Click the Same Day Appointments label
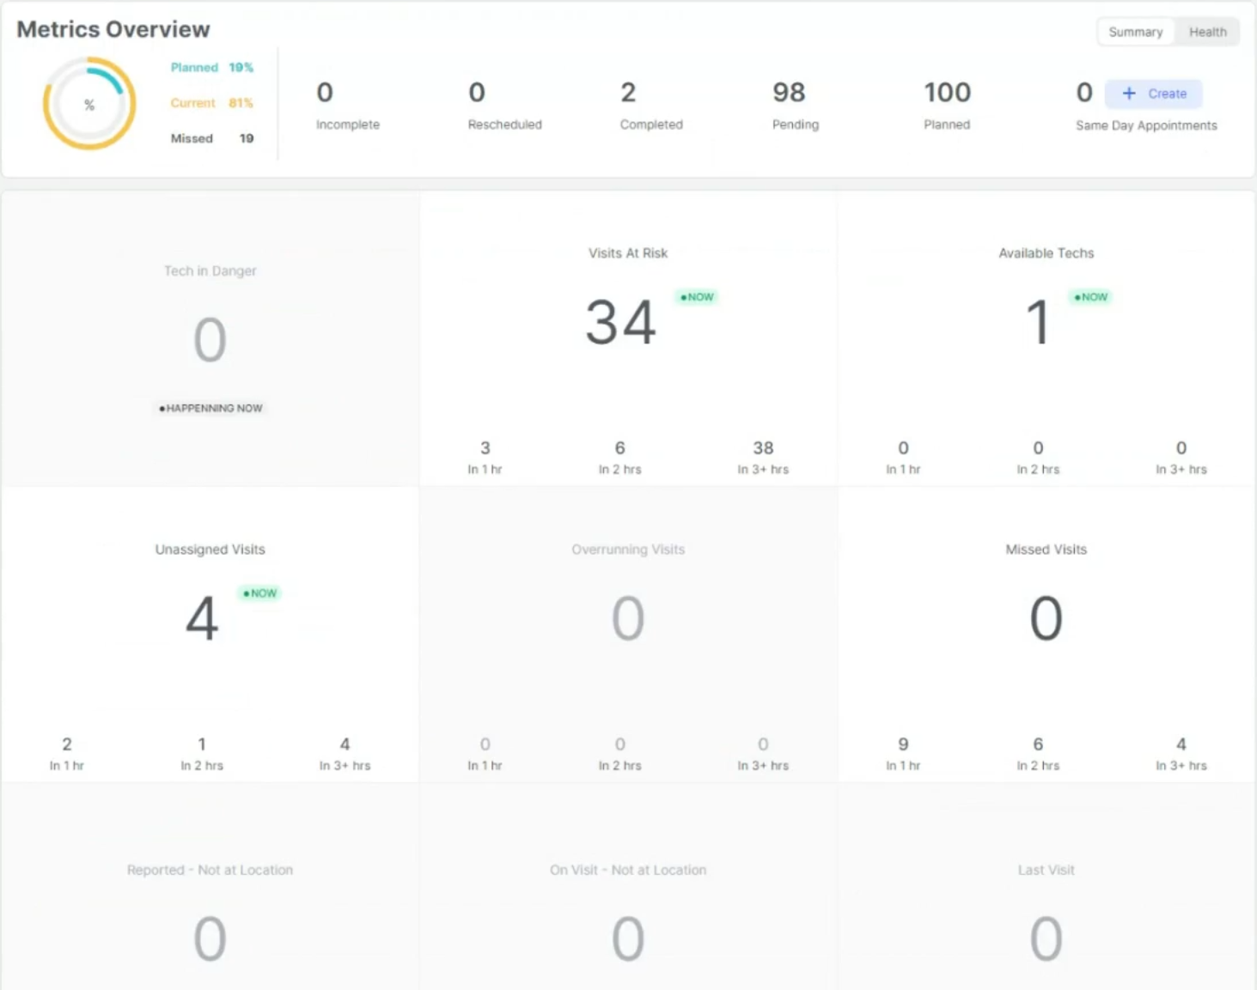The height and width of the screenshot is (990, 1257). (1146, 125)
